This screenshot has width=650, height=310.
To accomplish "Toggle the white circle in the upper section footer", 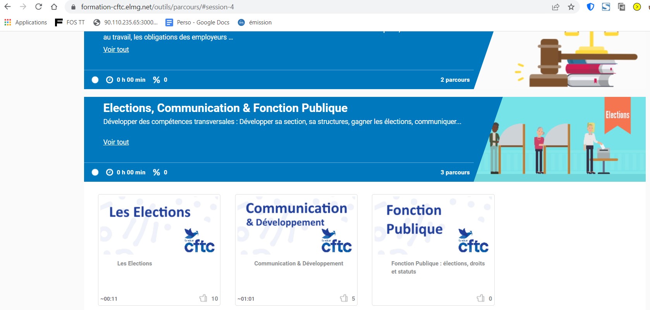I will (x=95, y=80).
